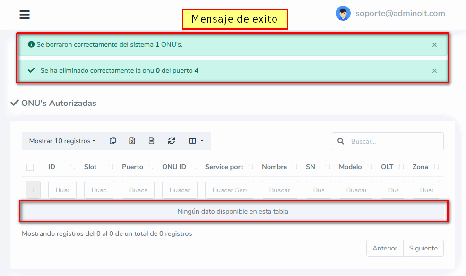
Task: Export table with Excel icon
Action: (x=132, y=141)
